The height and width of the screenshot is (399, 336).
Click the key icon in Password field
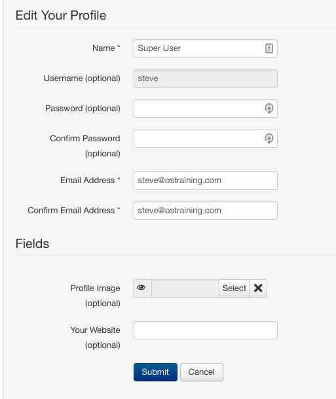pos(269,109)
